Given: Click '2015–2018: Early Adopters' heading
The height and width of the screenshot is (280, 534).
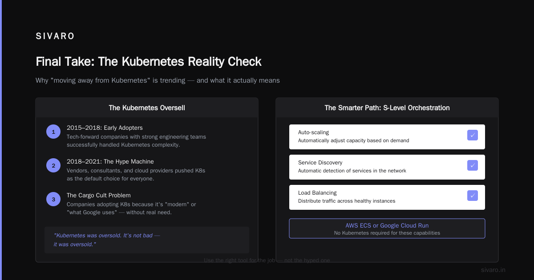Looking at the screenshot, I should pos(105,128).
